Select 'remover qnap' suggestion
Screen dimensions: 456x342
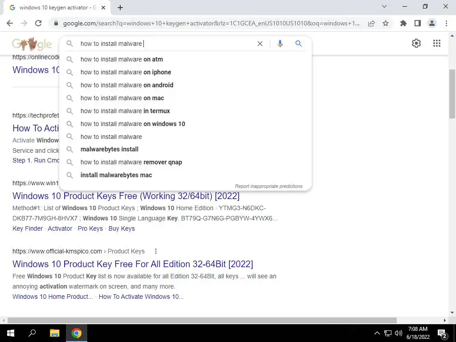pos(185,162)
